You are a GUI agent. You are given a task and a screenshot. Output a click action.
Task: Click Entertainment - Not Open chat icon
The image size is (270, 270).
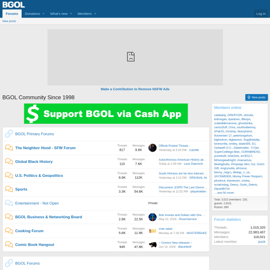pos(9,203)
